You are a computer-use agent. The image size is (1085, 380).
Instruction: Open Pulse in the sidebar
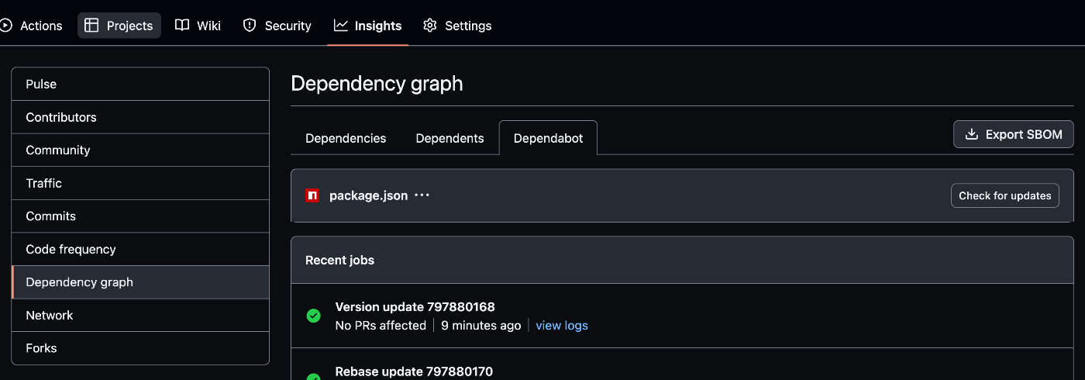(x=140, y=84)
